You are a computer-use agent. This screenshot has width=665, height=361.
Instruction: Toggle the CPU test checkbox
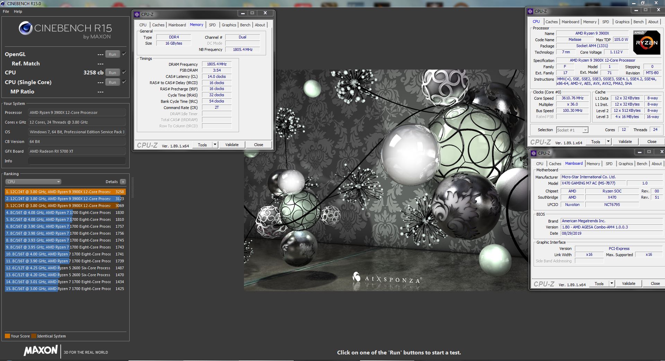click(x=124, y=72)
